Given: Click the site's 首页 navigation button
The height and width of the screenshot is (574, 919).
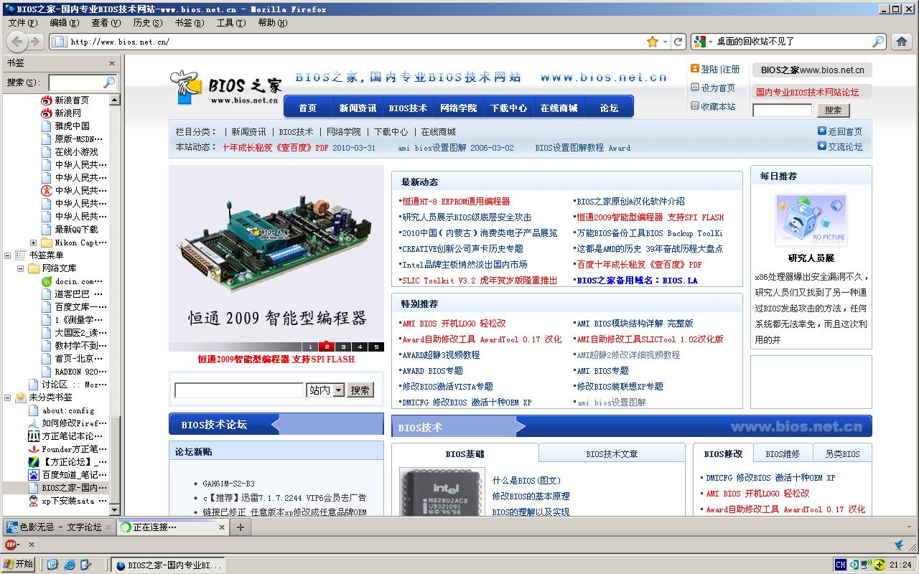Looking at the screenshot, I should point(307,108).
